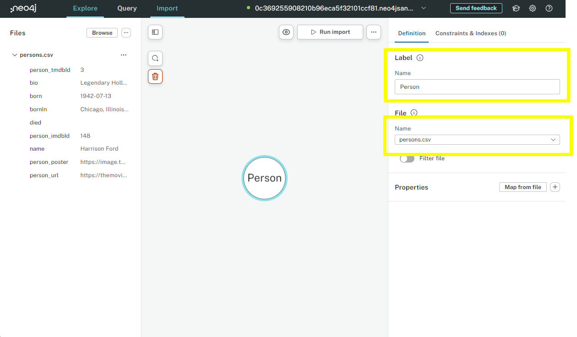Open the Constraints & Indexes tab
This screenshot has height=337, width=577.
470,33
